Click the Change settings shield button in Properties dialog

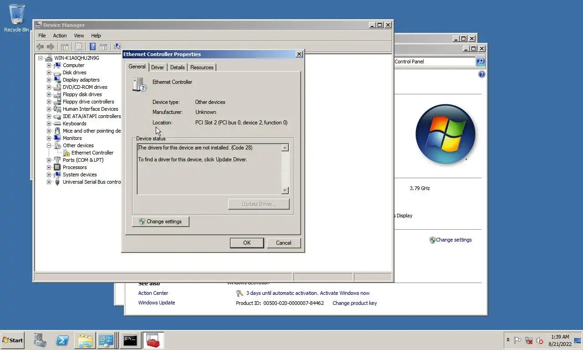tap(160, 221)
